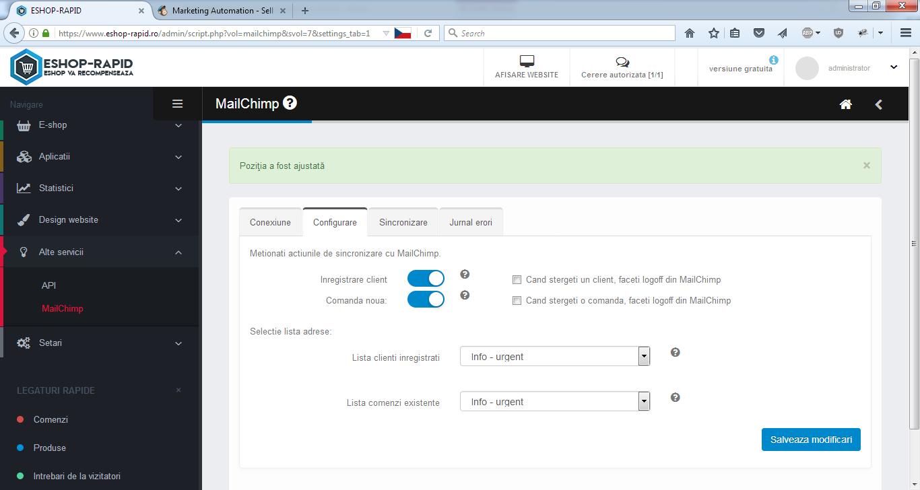Check 'Cand stergeti un client' logoff checkbox

[517, 279]
